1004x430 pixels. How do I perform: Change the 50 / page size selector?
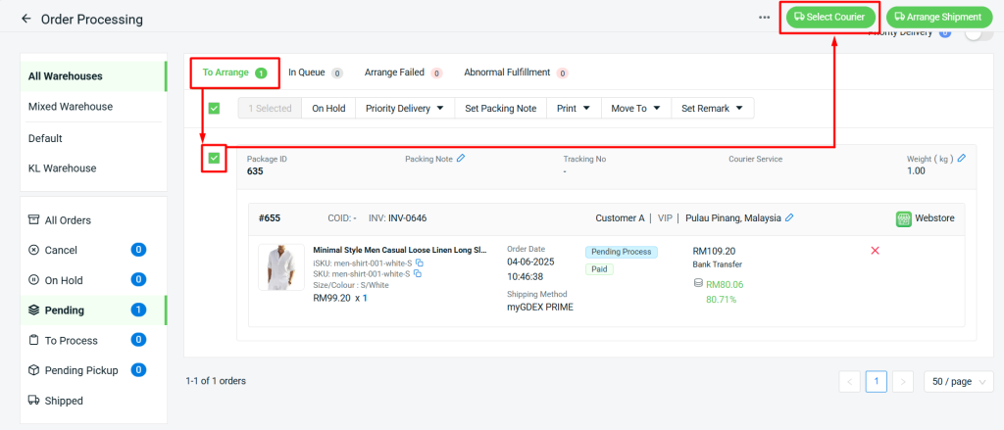tap(959, 381)
